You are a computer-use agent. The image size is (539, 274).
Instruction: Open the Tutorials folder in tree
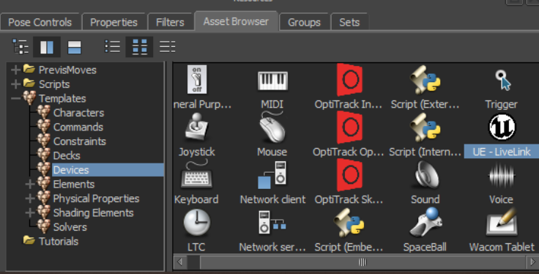(59, 241)
